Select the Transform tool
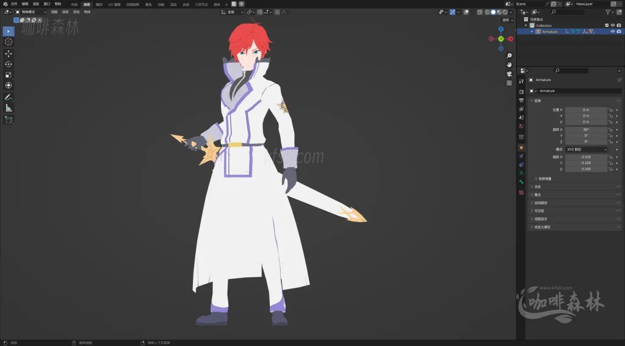The width and height of the screenshot is (625, 346). click(x=9, y=85)
